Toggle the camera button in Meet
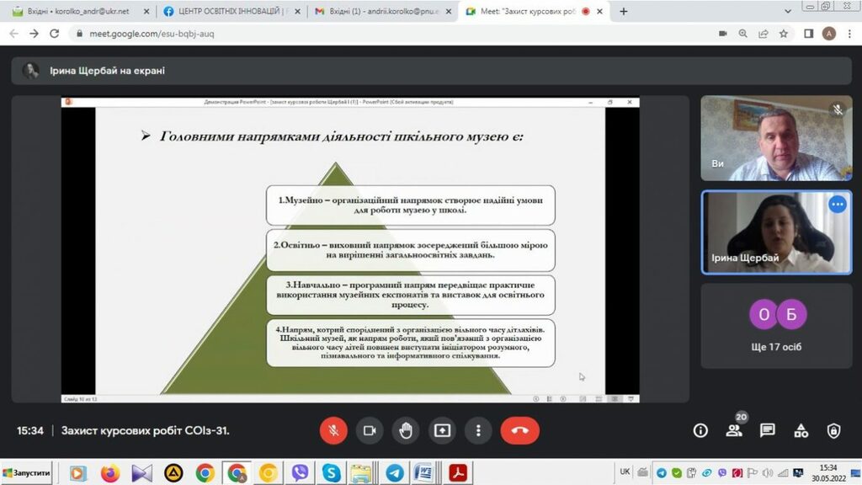This screenshot has width=862, height=485. coord(369,430)
